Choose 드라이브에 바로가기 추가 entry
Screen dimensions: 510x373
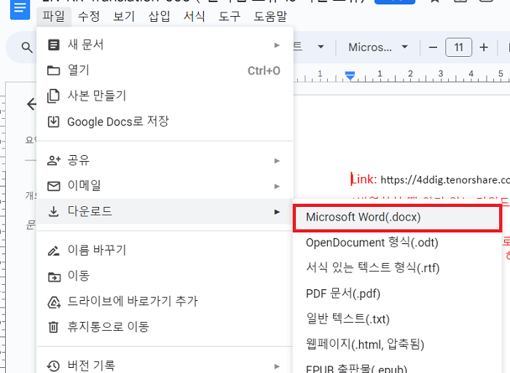coord(165,302)
